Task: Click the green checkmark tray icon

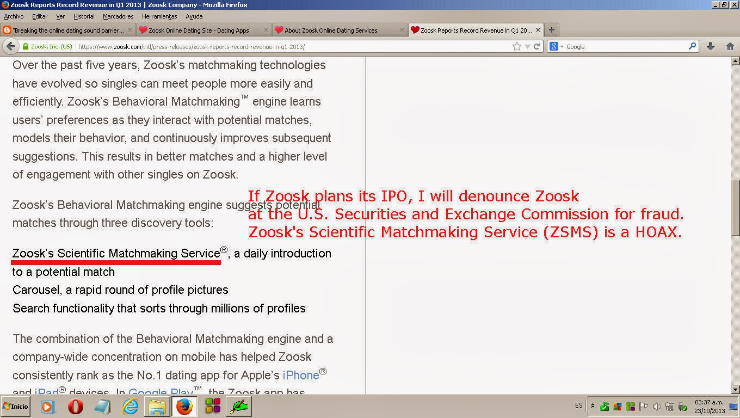Action: tap(605, 407)
